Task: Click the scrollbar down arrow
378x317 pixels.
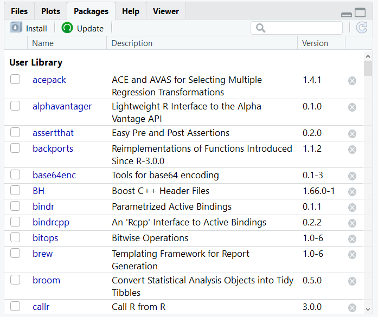Action: click(x=368, y=310)
